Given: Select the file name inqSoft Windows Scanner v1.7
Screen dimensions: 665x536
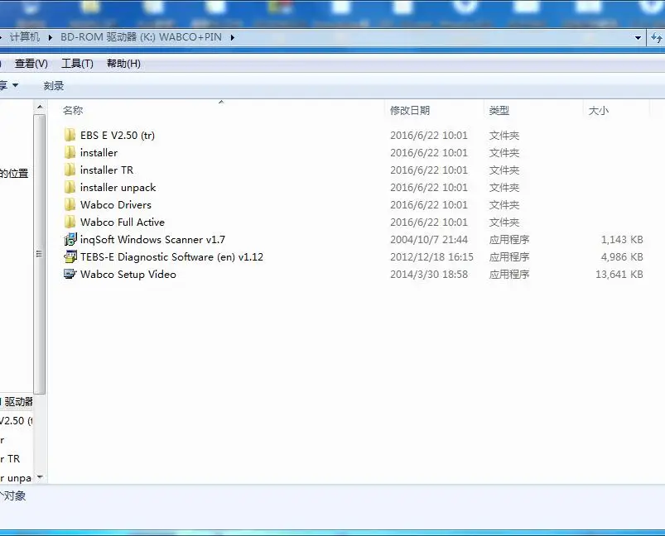Looking at the screenshot, I should pyautogui.click(x=152, y=239).
